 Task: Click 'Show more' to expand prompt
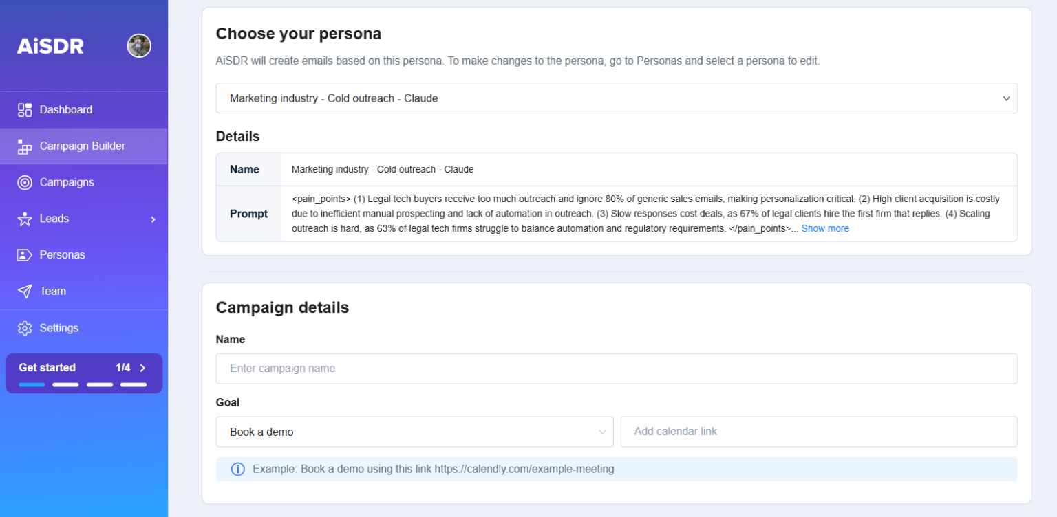(x=824, y=228)
